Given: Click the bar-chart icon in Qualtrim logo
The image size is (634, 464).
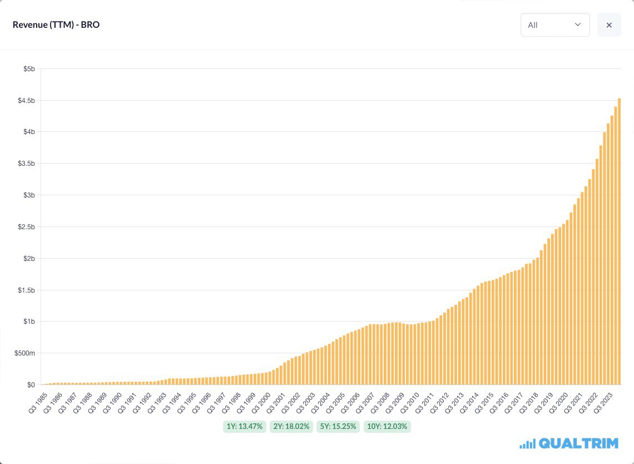Looking at the screenshot, I should (527, 443).
